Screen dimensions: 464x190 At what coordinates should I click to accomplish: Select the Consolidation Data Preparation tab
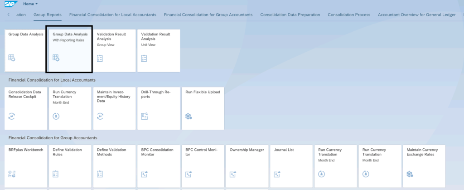(x=290, y=15)
